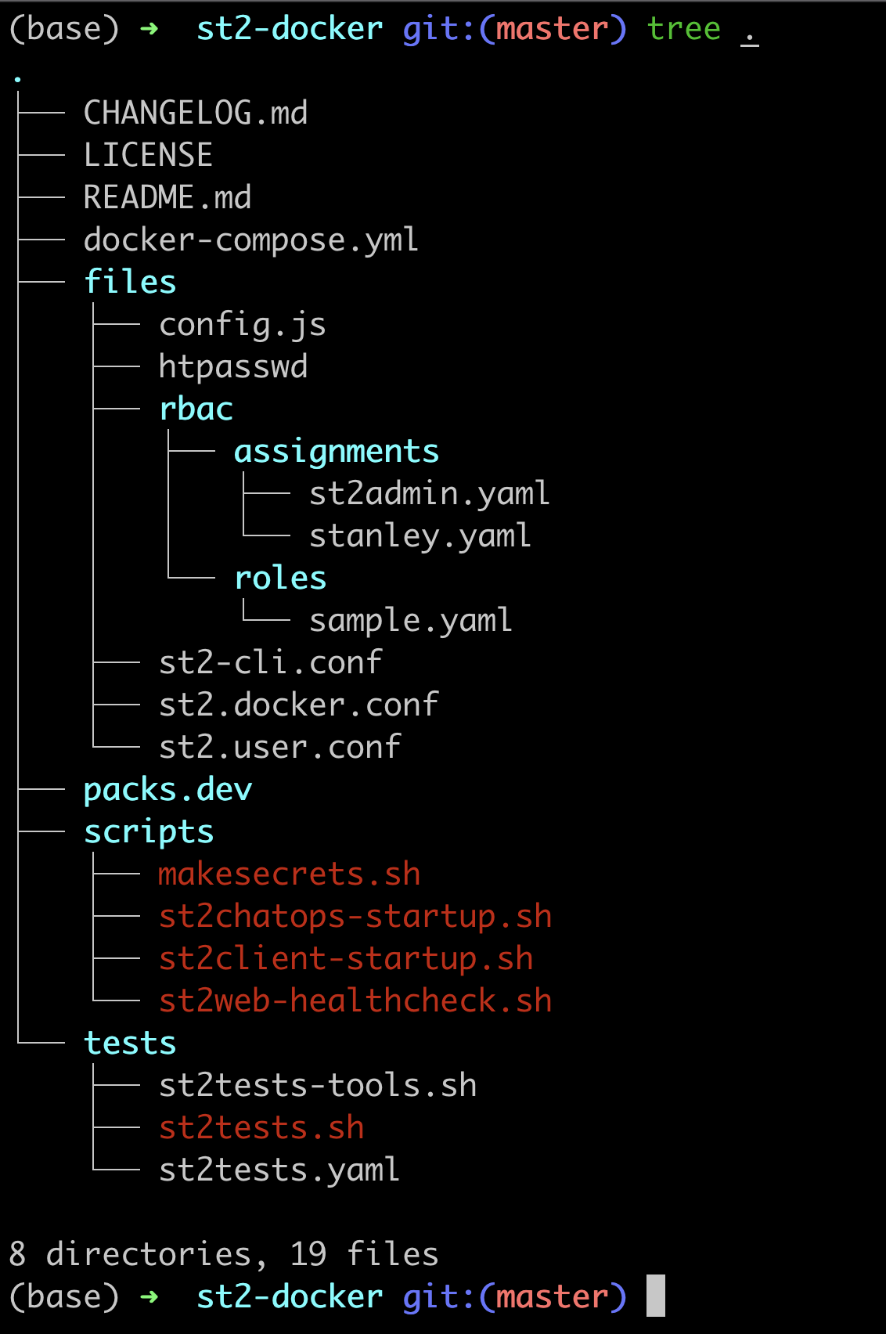Click the green arrow in top prompt
This screenshot has height=1334, width=886.
149,29
